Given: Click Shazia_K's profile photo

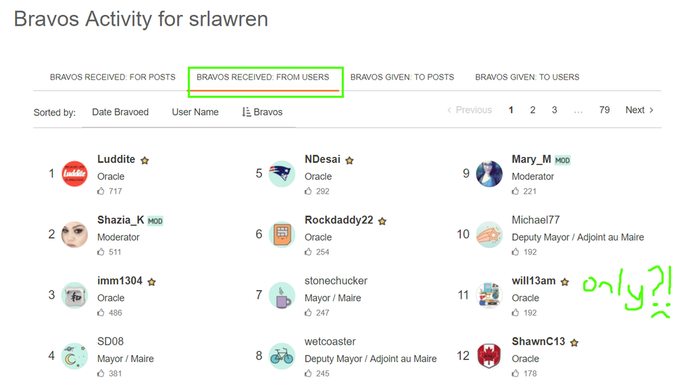Looking at the screenshot, I should [x=74, y=234].
